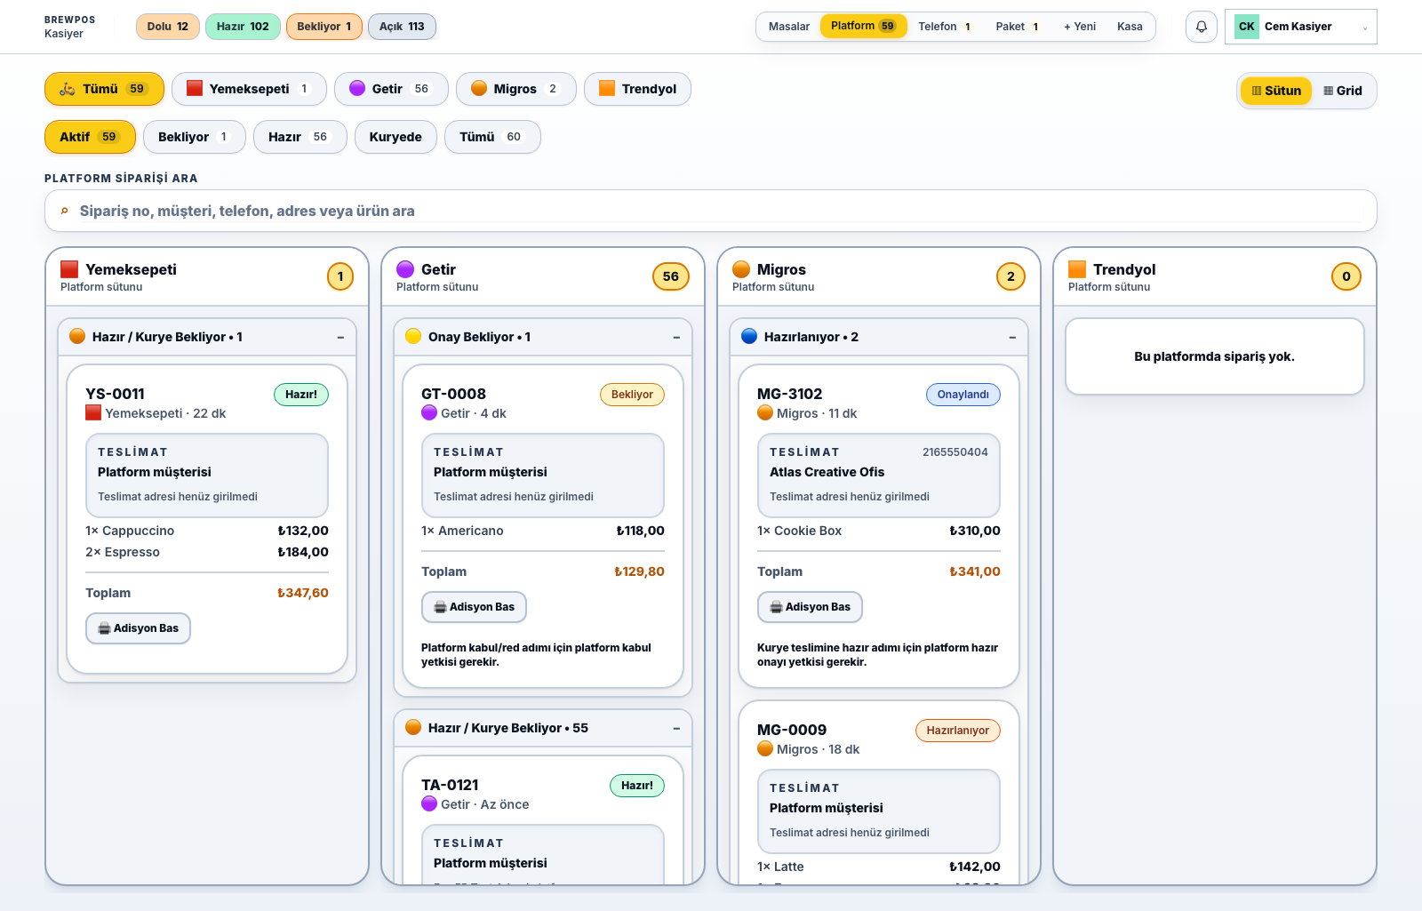Click the Dolu 12 table status pill
This screenshot has height=911, width=1422.
168,27
